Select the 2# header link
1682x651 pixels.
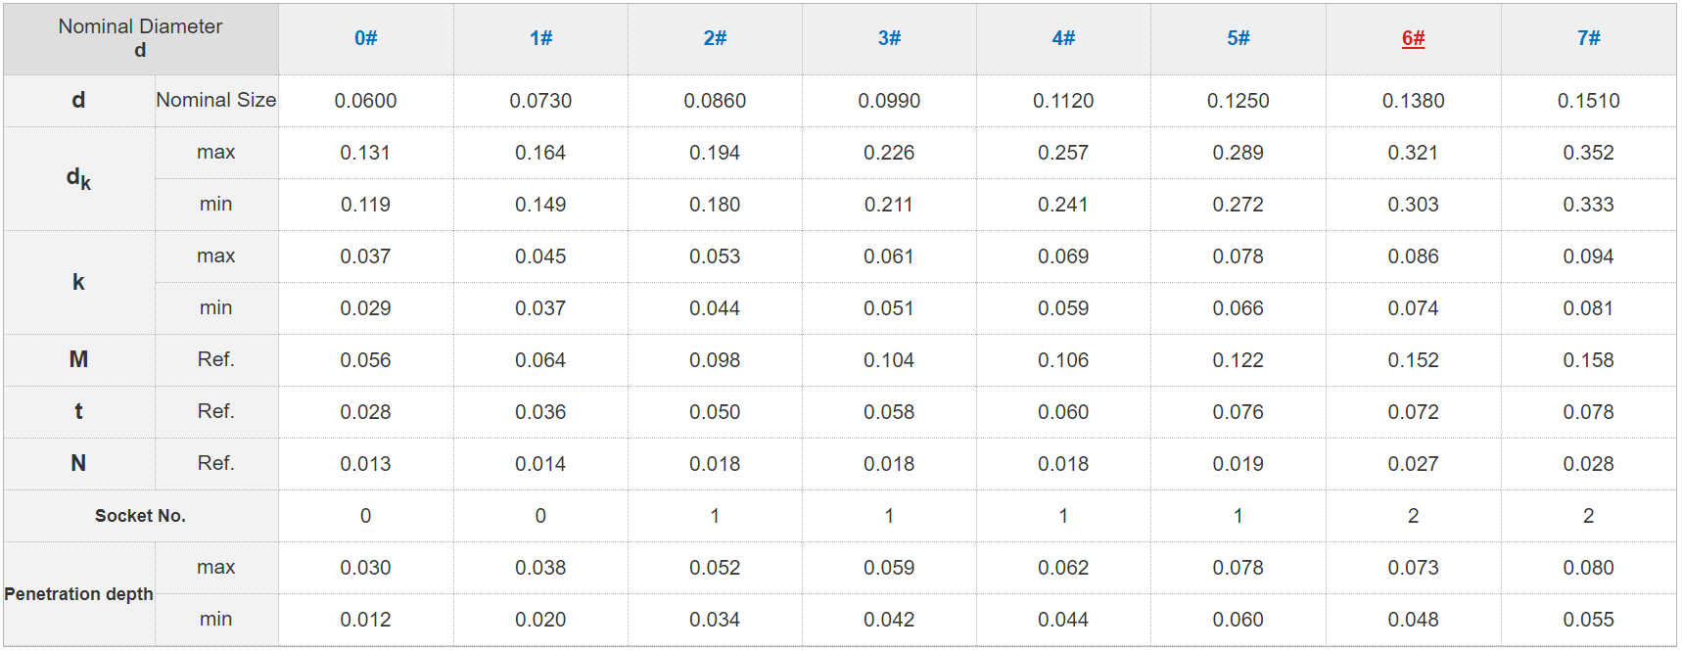click(x=715, y=38)
